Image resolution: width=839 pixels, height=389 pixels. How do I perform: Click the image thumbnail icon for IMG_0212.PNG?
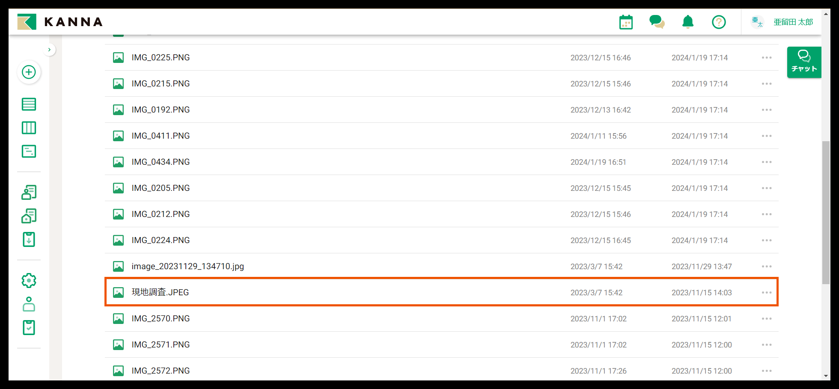coord(118,214)
